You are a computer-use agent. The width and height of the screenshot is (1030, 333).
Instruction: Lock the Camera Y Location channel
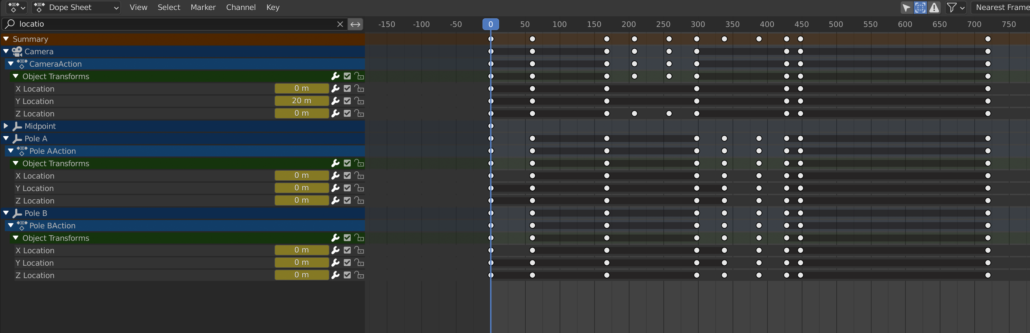pyautogui.click(x=359, y=101)
